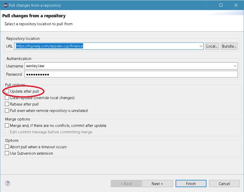Minimize the Pull changes dialog window
This screenshot has width=244, height=192.
tap(206, 5)
